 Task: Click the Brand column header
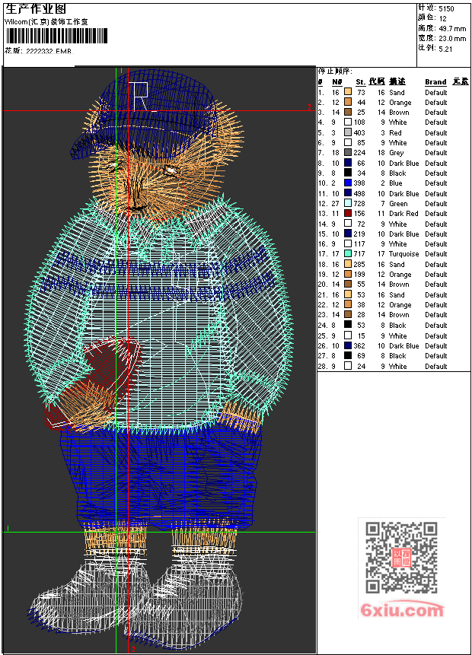(x=435, y=82)
